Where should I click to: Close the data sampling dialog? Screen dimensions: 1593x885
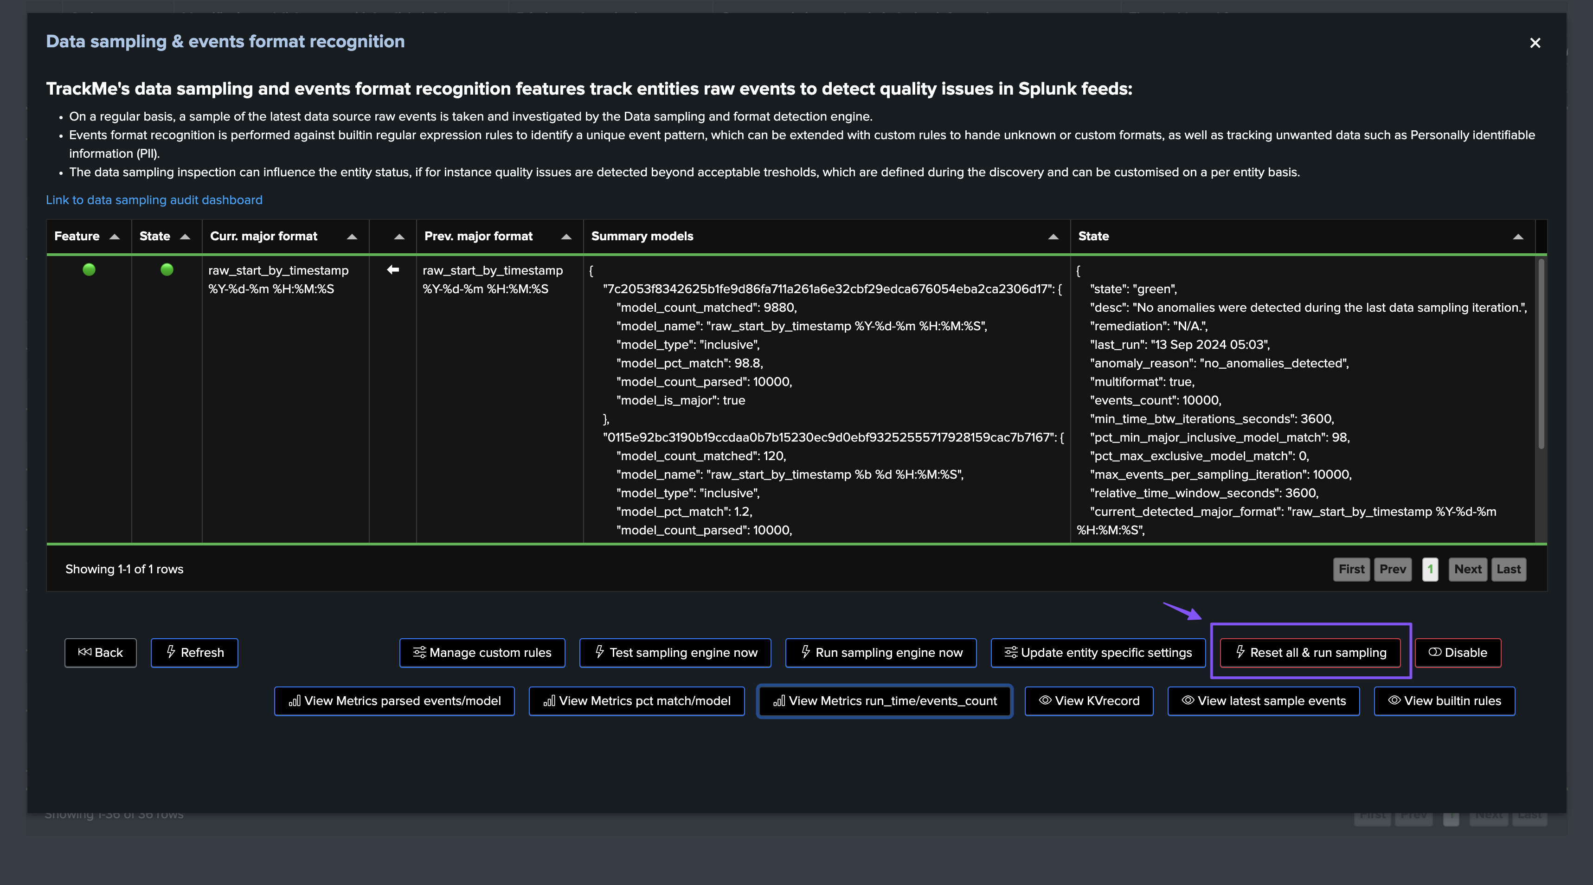[1535, 43]
